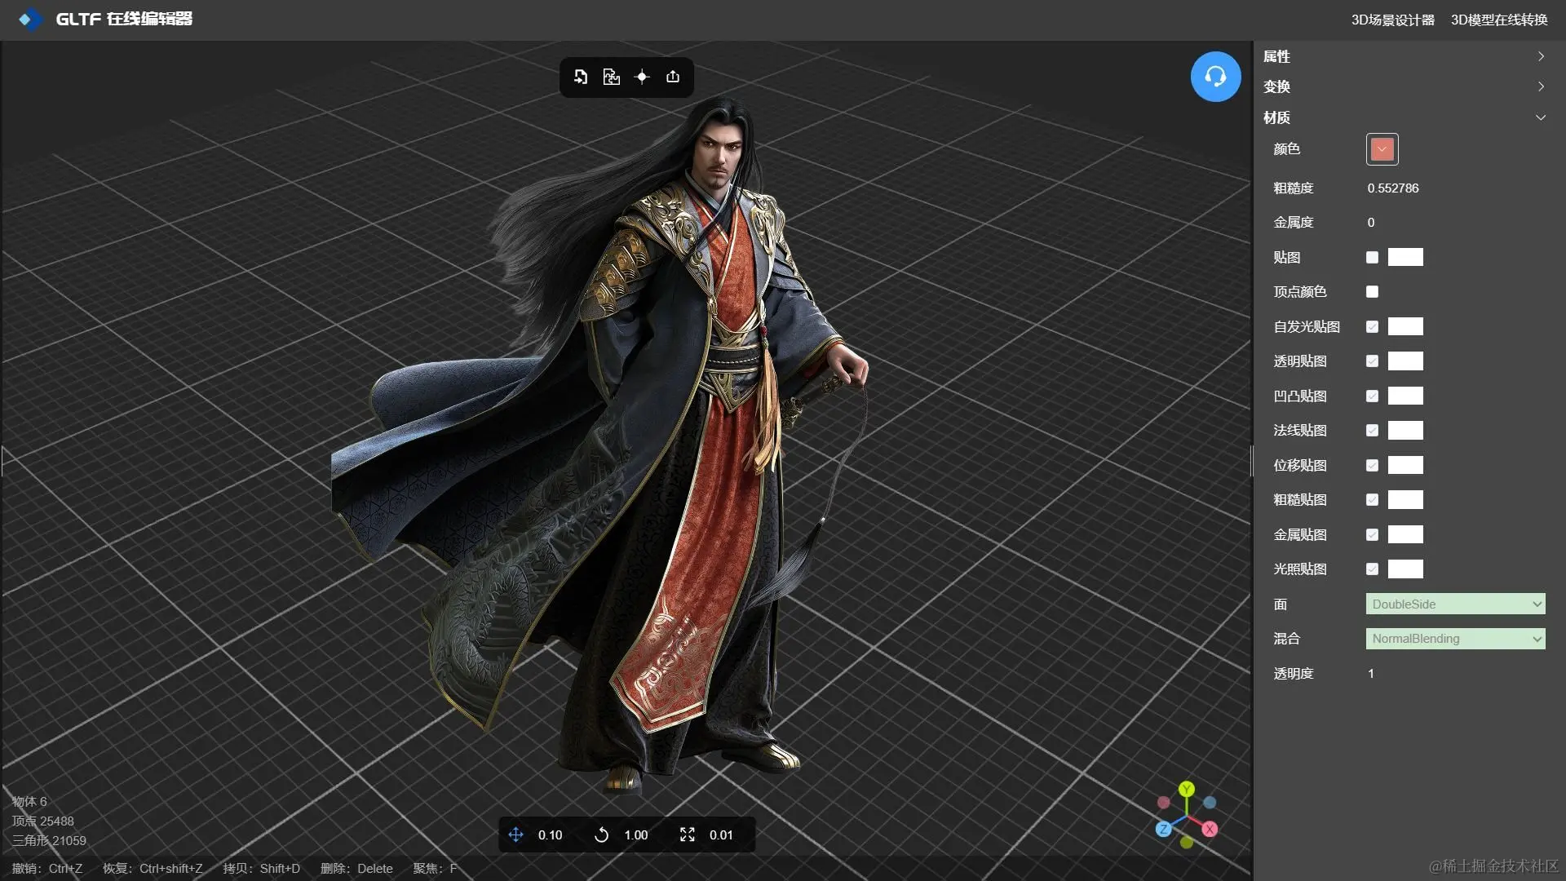The image size is (1566, 881).
Task: Click the 金属度 value 0
Action: [x=1371, y=222]
